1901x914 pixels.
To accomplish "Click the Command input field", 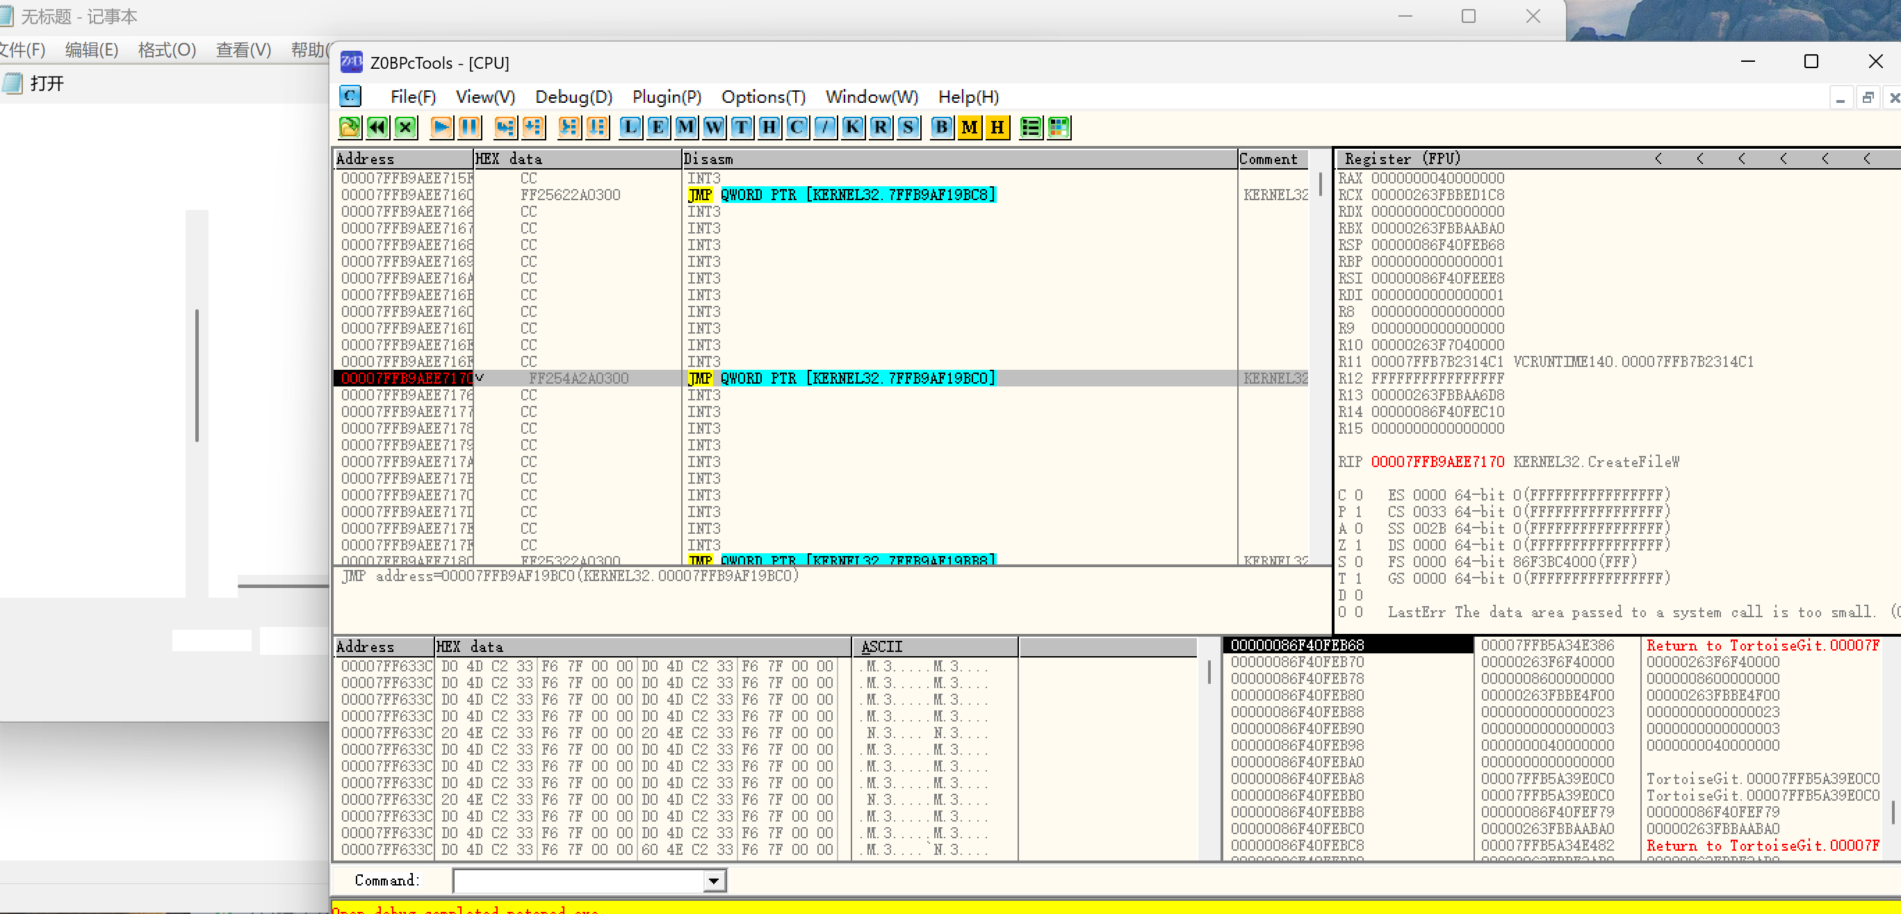I will click(579, 880).
